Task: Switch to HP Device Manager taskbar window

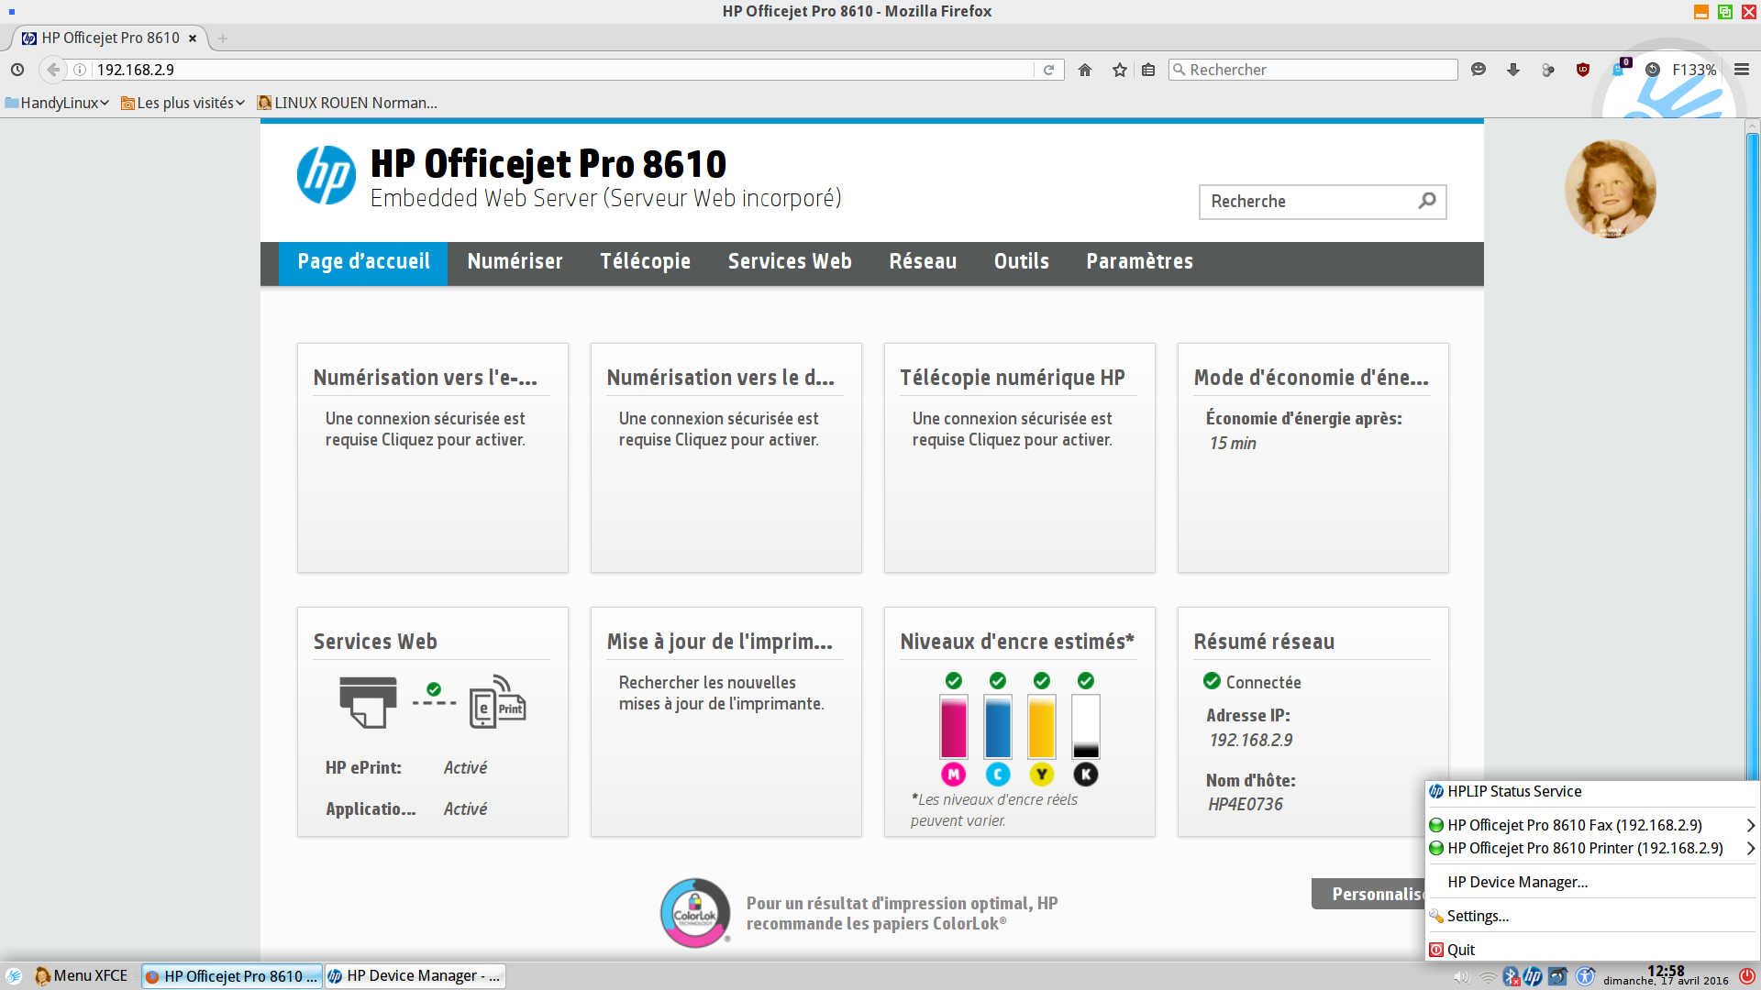Action: (x=415, y=976)
